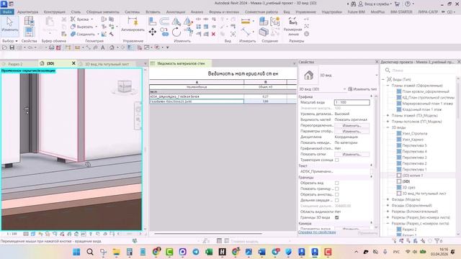The image size is (461, 259).
Task: Collapse the Виды (Тип) tree node
Action: pyautogui.click(x=383, y=79)
